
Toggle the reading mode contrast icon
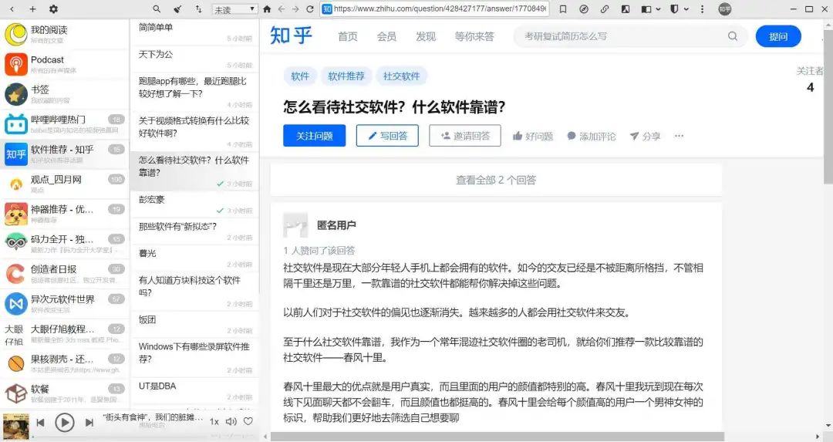click(x=626, y=9)
